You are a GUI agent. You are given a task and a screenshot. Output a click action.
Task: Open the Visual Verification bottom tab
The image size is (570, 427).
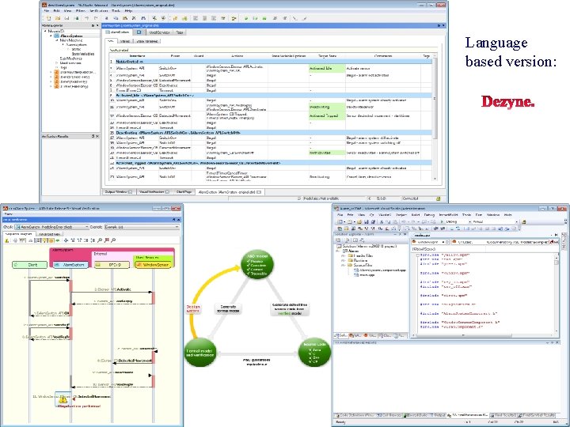tap(154, 191)
